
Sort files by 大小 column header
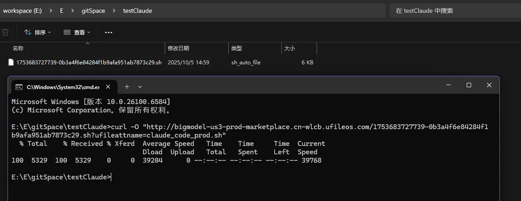(290, 48)
